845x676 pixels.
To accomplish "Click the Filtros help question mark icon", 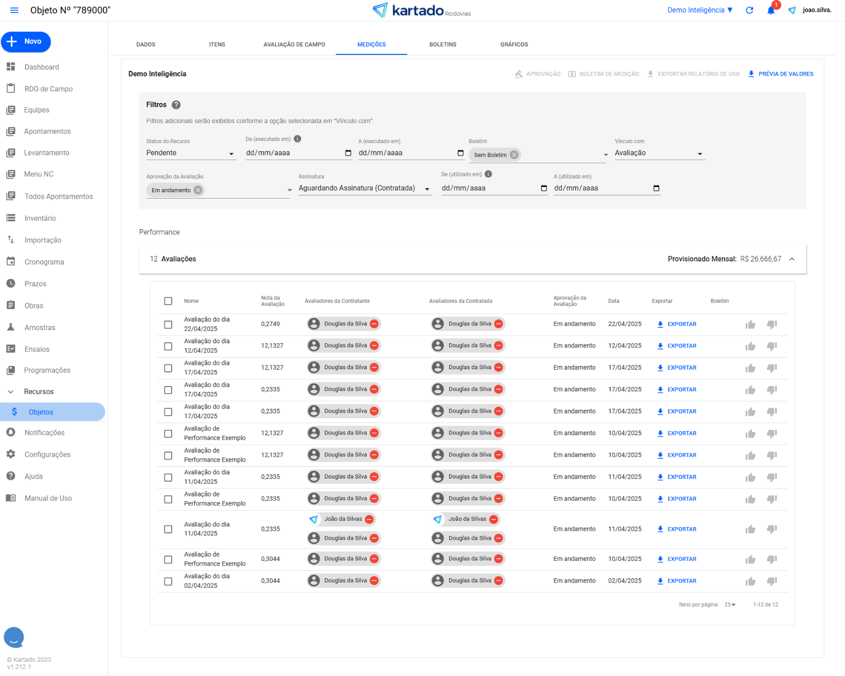I will 176,105.
